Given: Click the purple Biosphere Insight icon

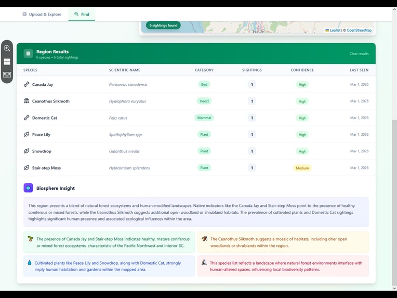Looking at the screenshot, I should click(x=29, y=188).
